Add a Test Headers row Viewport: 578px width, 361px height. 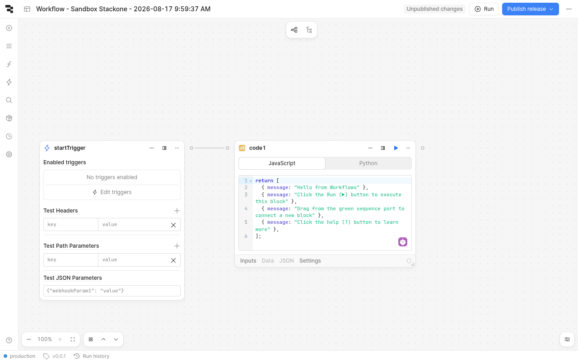[x=177, y=211]
